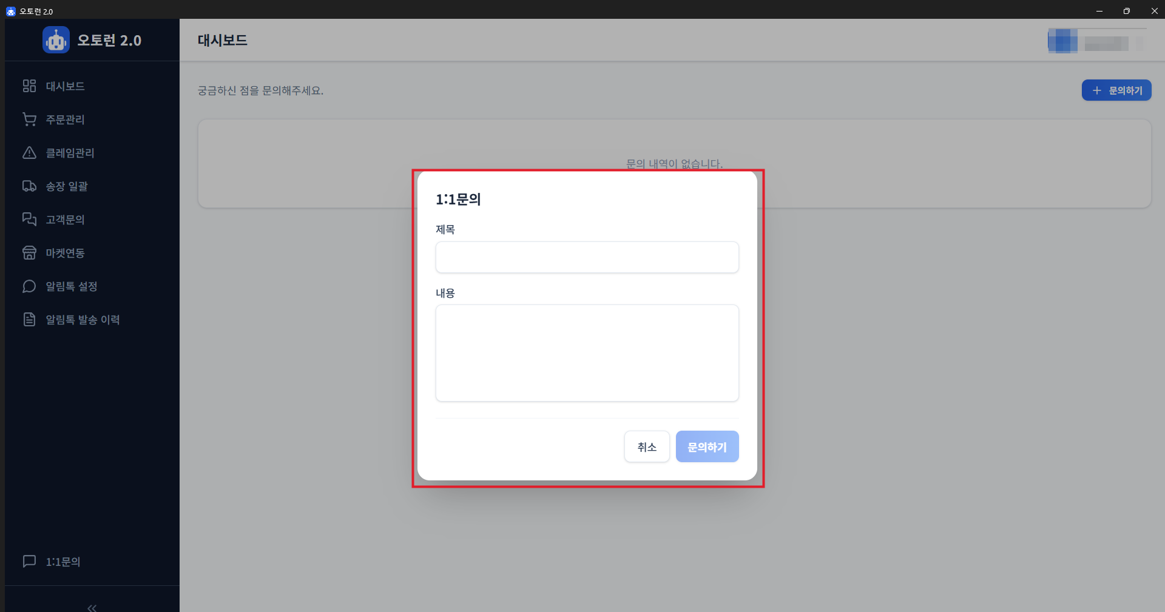The image size is (1165, 612).
Task: Click the 송장 일괄 truck icon
Action: click(29, 186)
